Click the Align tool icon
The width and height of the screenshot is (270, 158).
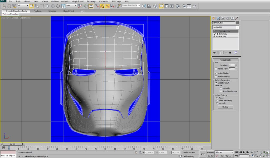point(149,6)
